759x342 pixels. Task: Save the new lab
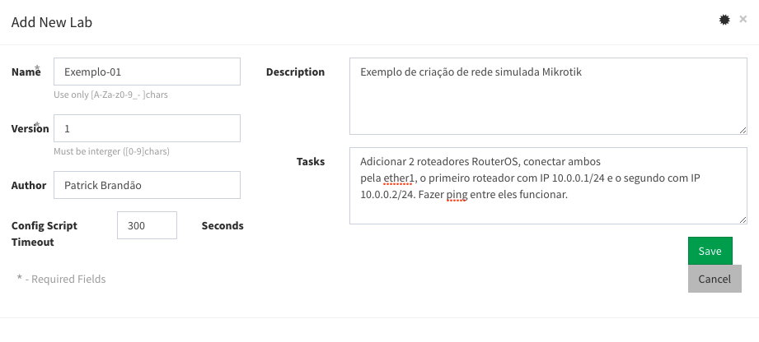click(710, 252)
